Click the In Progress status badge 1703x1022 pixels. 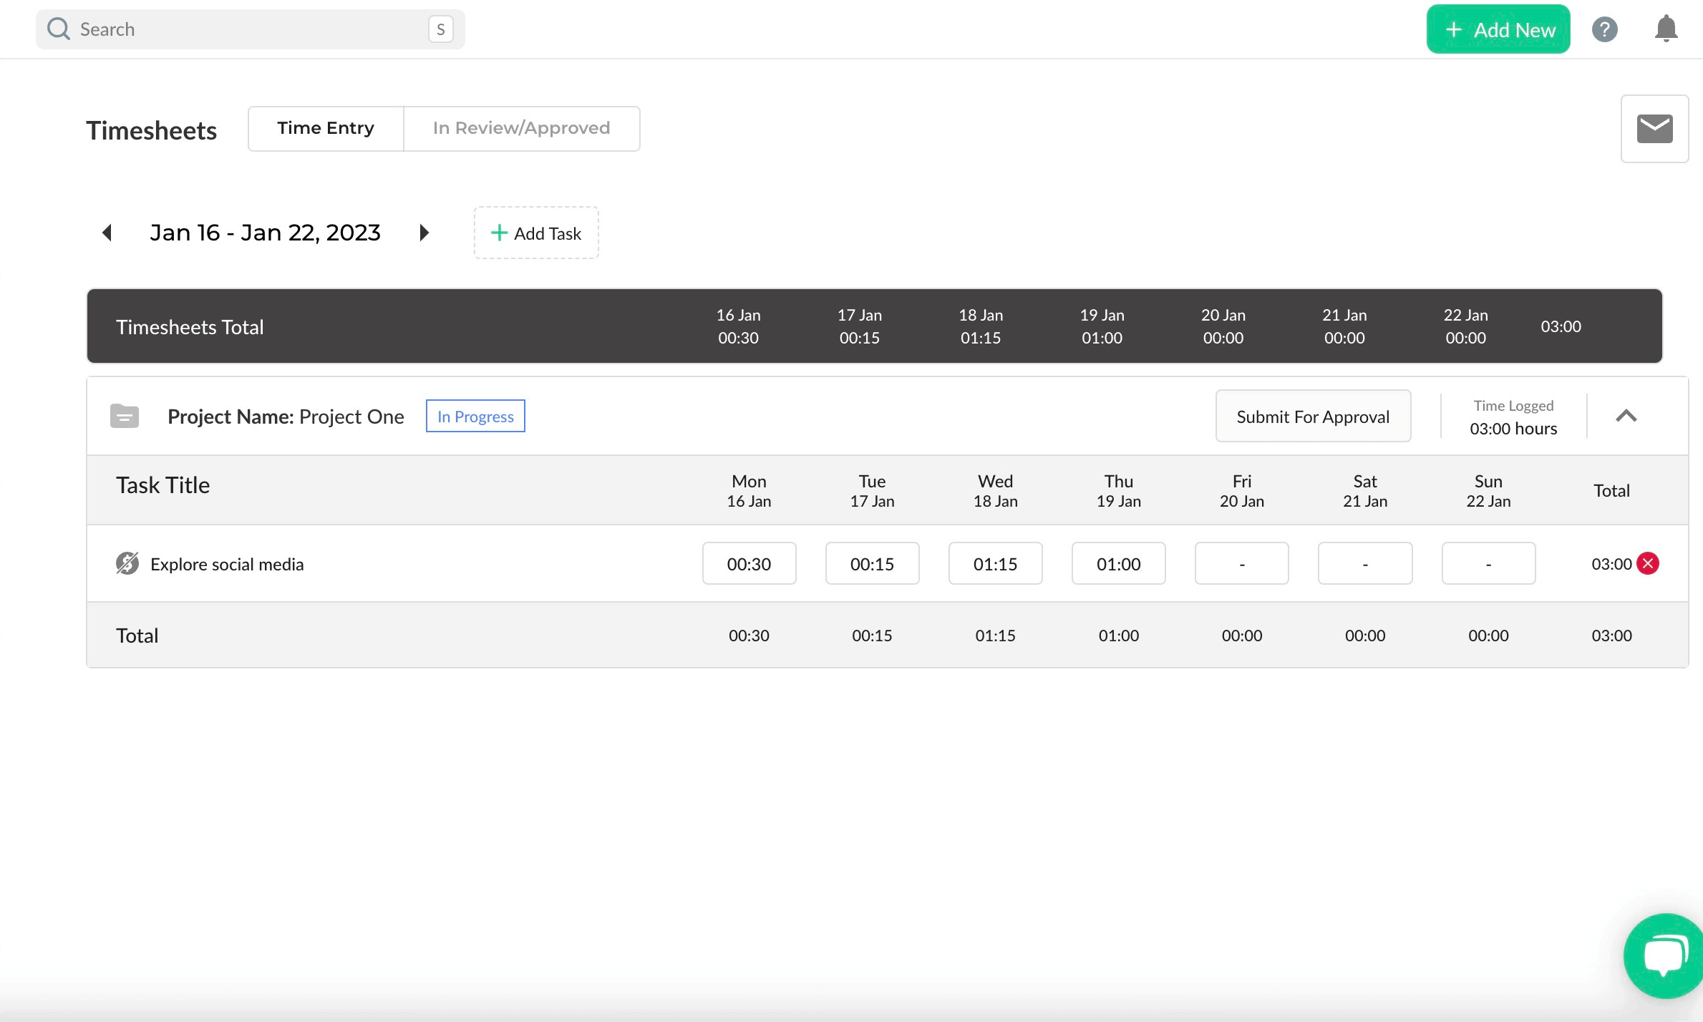point(475,416)
